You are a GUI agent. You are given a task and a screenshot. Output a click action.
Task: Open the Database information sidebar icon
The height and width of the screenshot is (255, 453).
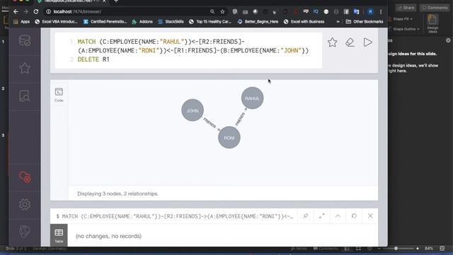coord(25,41)
